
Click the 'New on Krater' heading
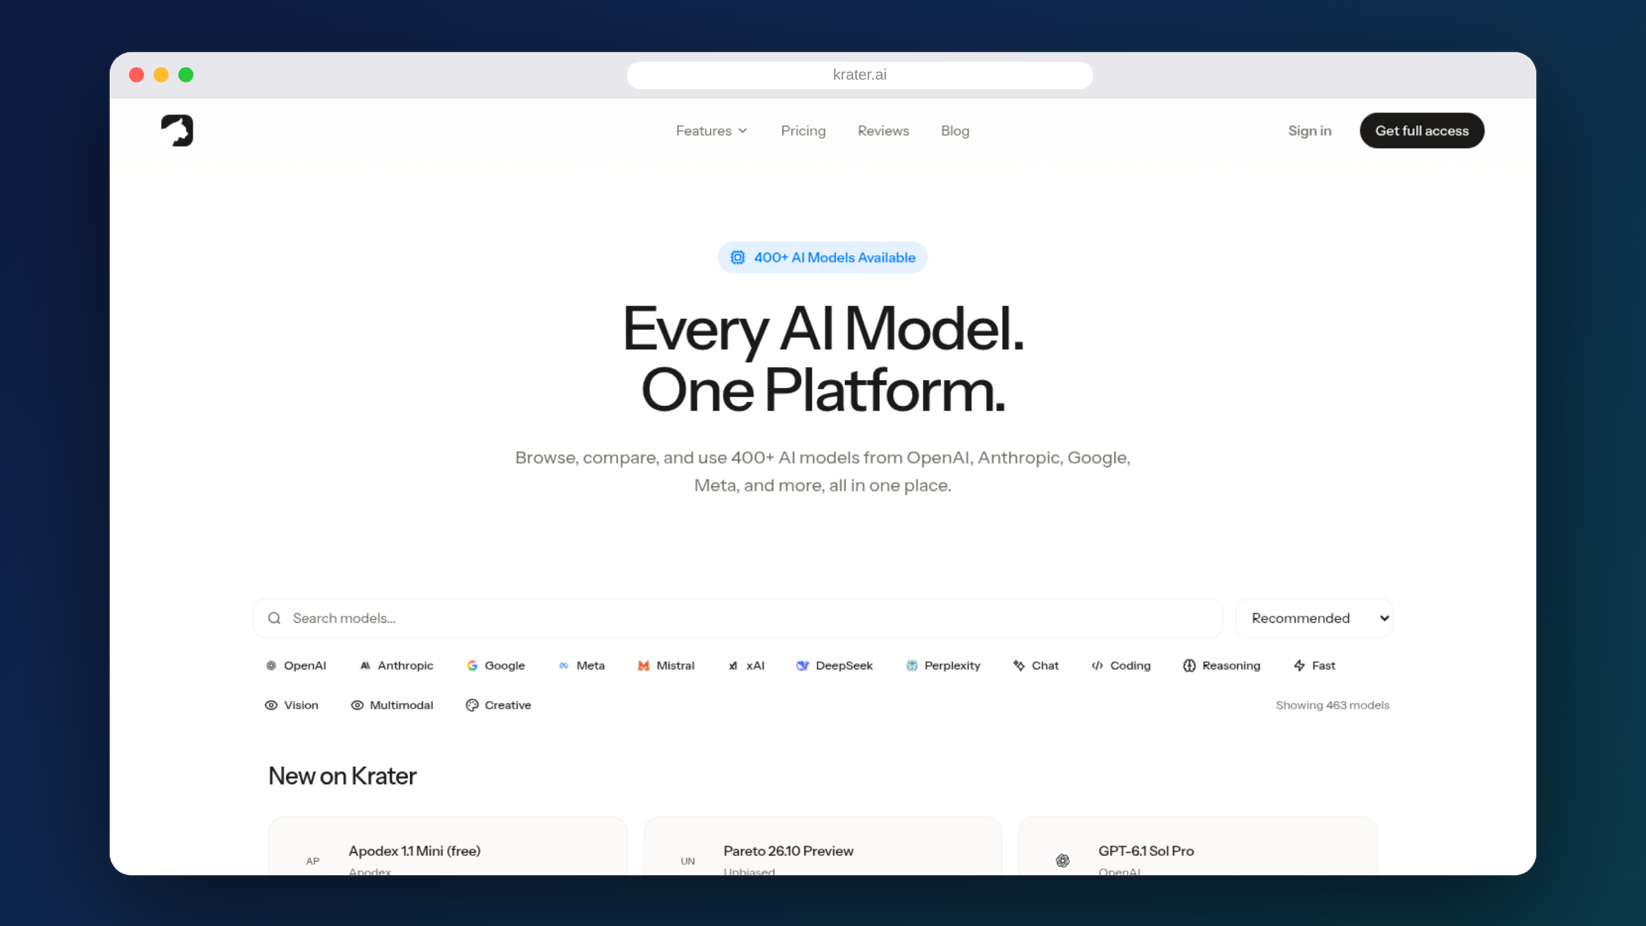click(342, 776)
